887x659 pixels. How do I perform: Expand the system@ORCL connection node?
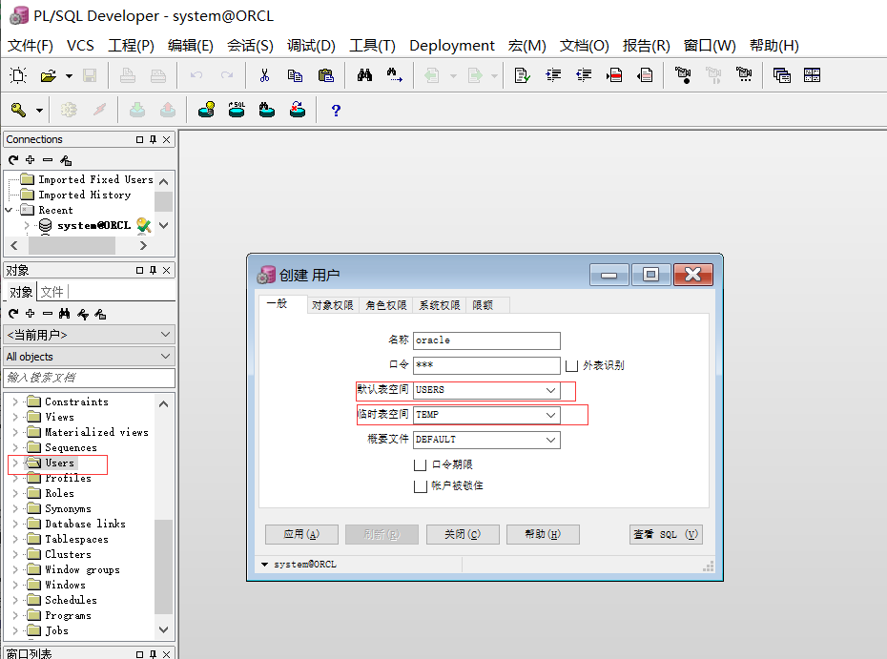(x=26, y=225)
